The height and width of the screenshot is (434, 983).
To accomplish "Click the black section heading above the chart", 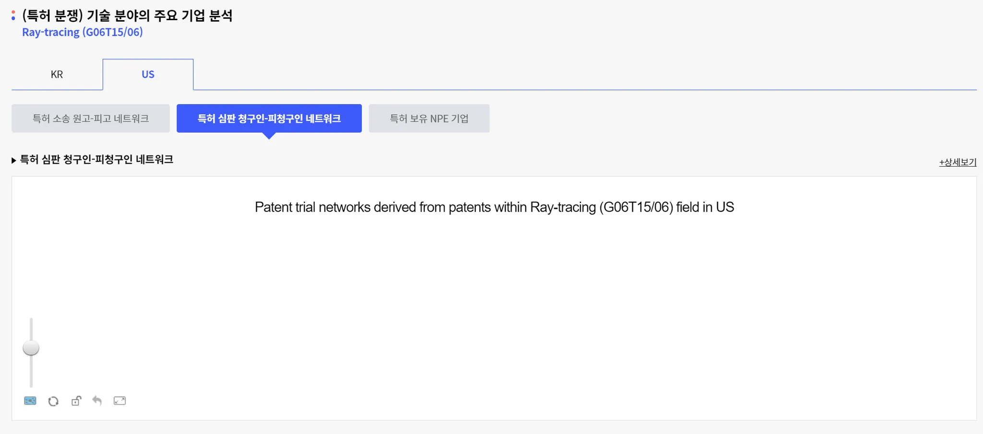I will coord(96,159).
